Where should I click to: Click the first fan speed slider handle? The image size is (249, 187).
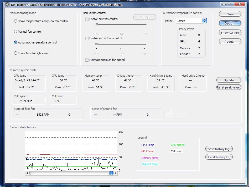point(97,25)
